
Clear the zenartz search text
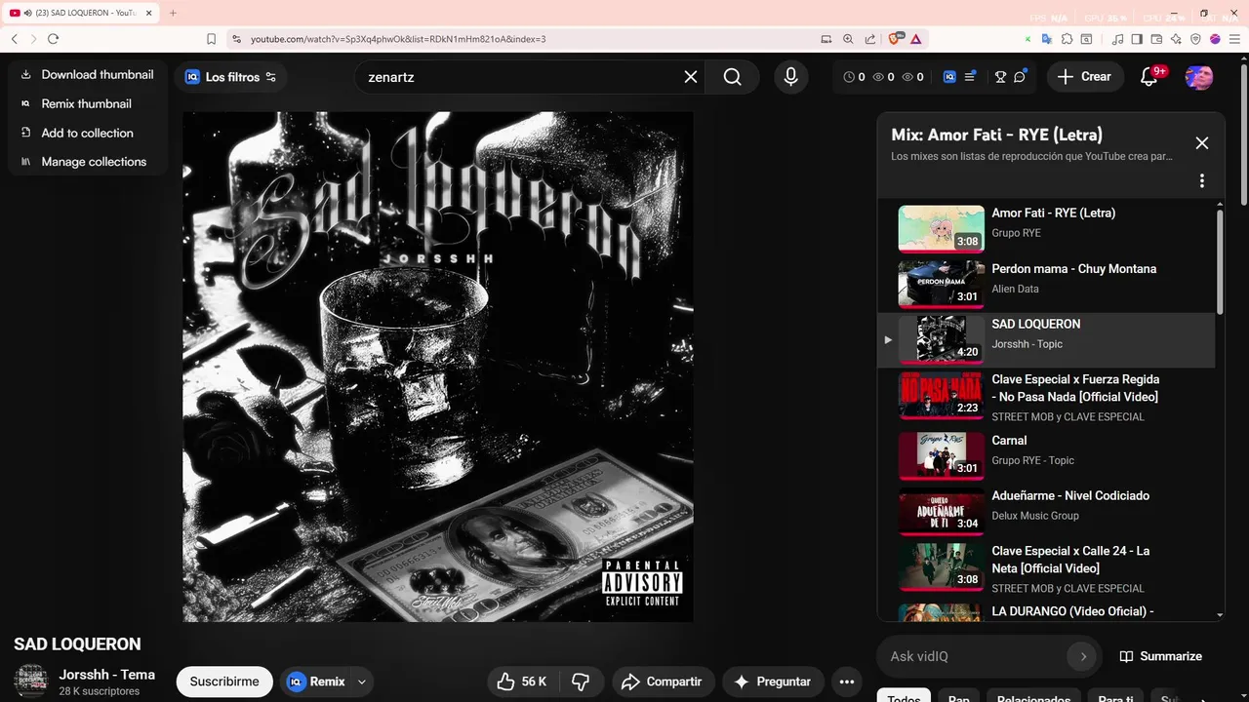point(691,77)
